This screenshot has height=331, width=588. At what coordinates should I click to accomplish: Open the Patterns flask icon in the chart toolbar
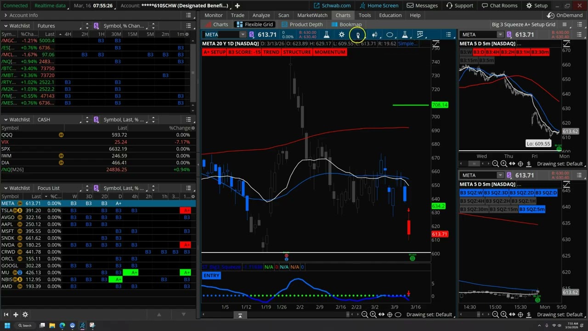tap(405, 34)
